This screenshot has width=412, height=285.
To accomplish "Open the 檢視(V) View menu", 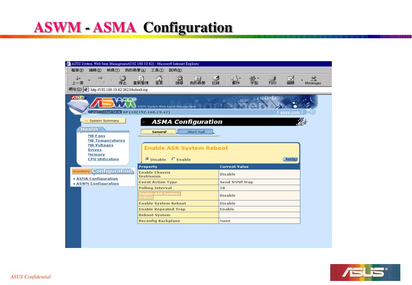I will 113,70.
